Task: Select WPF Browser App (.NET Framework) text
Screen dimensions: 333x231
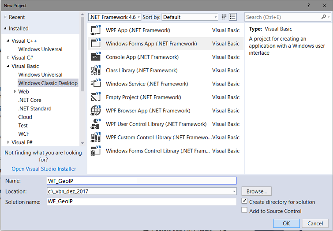Action: tap(148, 110)
